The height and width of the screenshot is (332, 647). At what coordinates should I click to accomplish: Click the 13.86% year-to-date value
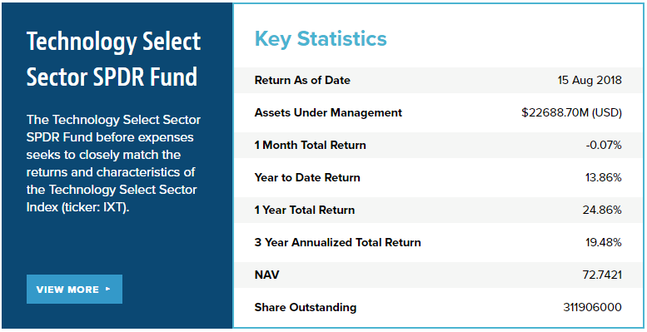[x=603, y=177]
